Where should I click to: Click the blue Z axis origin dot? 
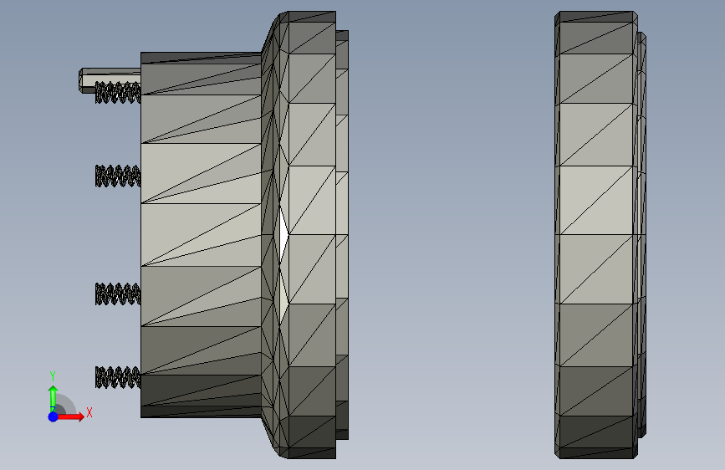coord(53,416)
